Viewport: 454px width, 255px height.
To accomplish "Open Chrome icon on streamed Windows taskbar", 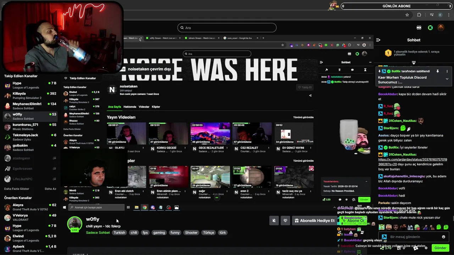I will pyautogui.click(x=145, y=208).
